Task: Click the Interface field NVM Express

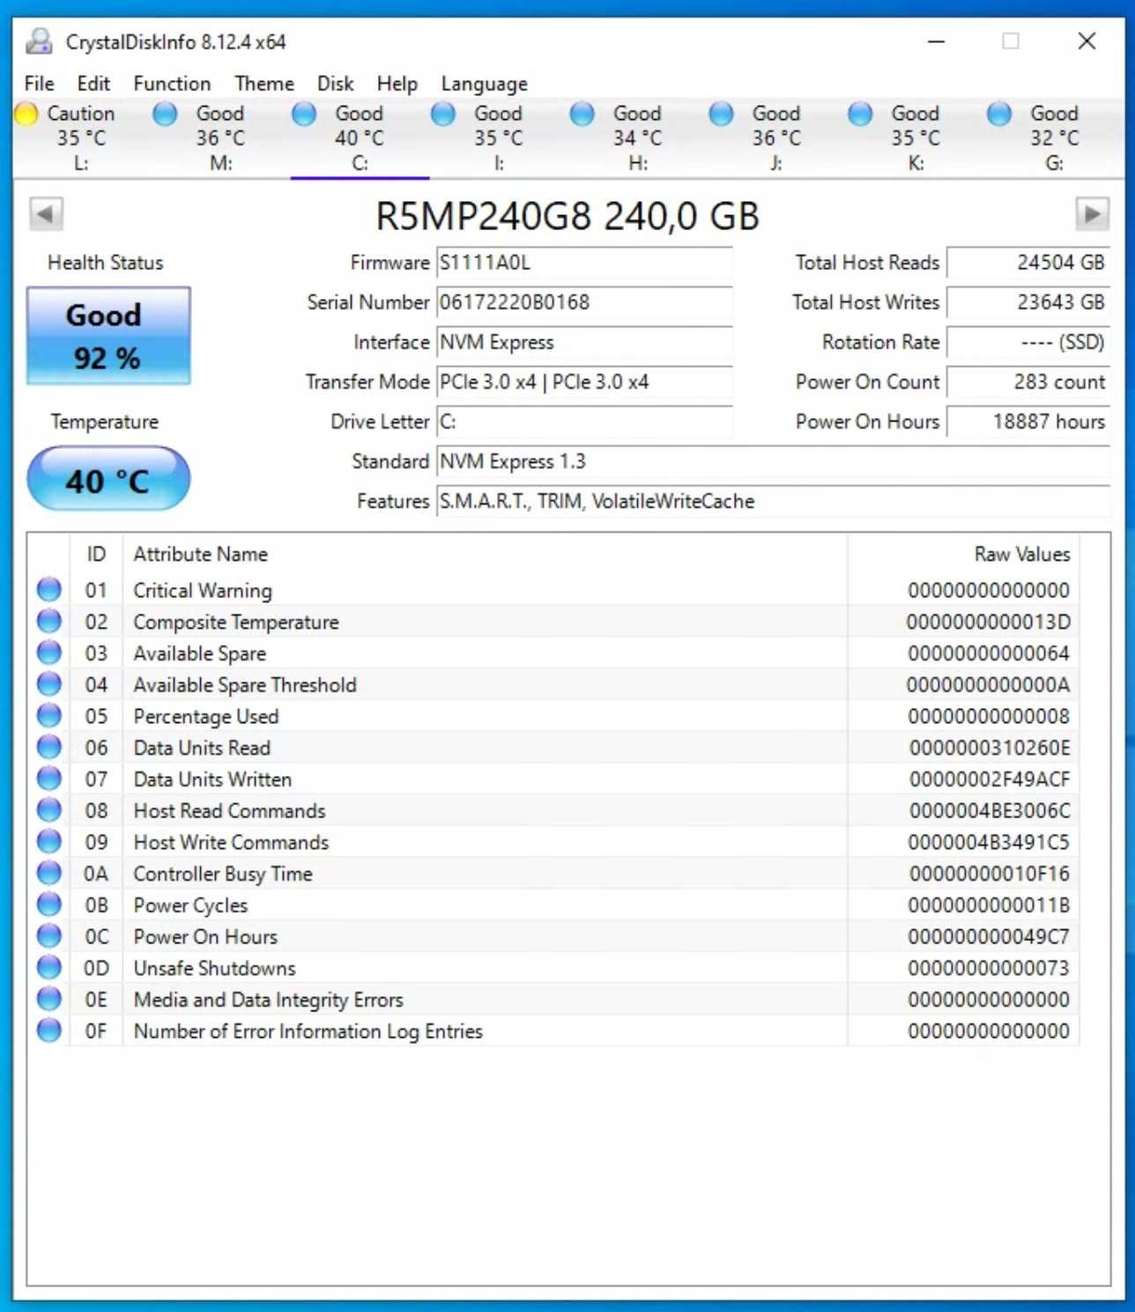Action: [584, 342]
